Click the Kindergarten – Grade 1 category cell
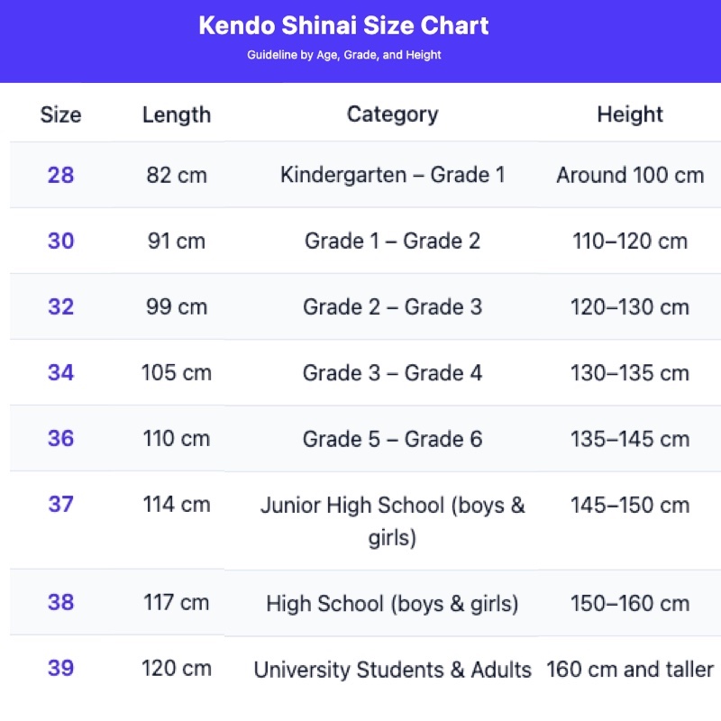Image resolution: width=721 pixels, height=721 pixels. pyautogui.click(x=392, y=175)
